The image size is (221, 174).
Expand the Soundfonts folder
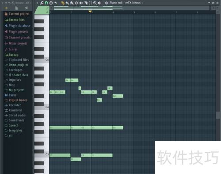(x=14, y=120)
